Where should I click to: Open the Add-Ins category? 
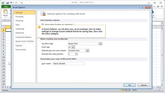point(24,45)
